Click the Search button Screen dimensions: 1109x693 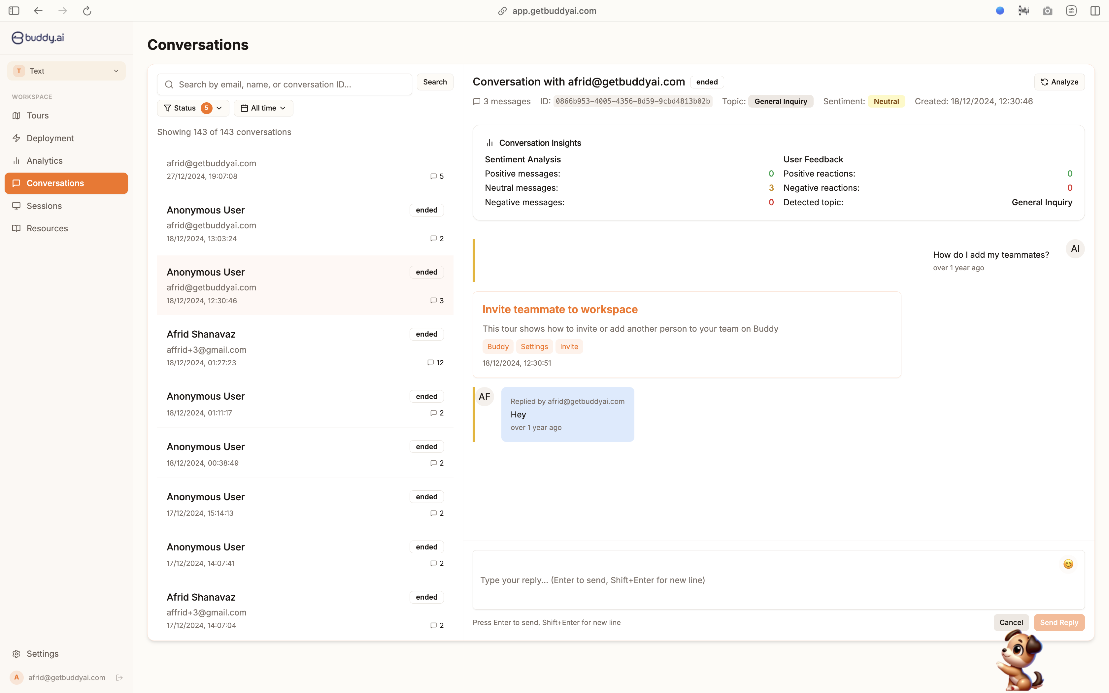(435, 82)
